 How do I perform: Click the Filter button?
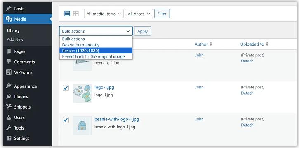click(162, 14)
